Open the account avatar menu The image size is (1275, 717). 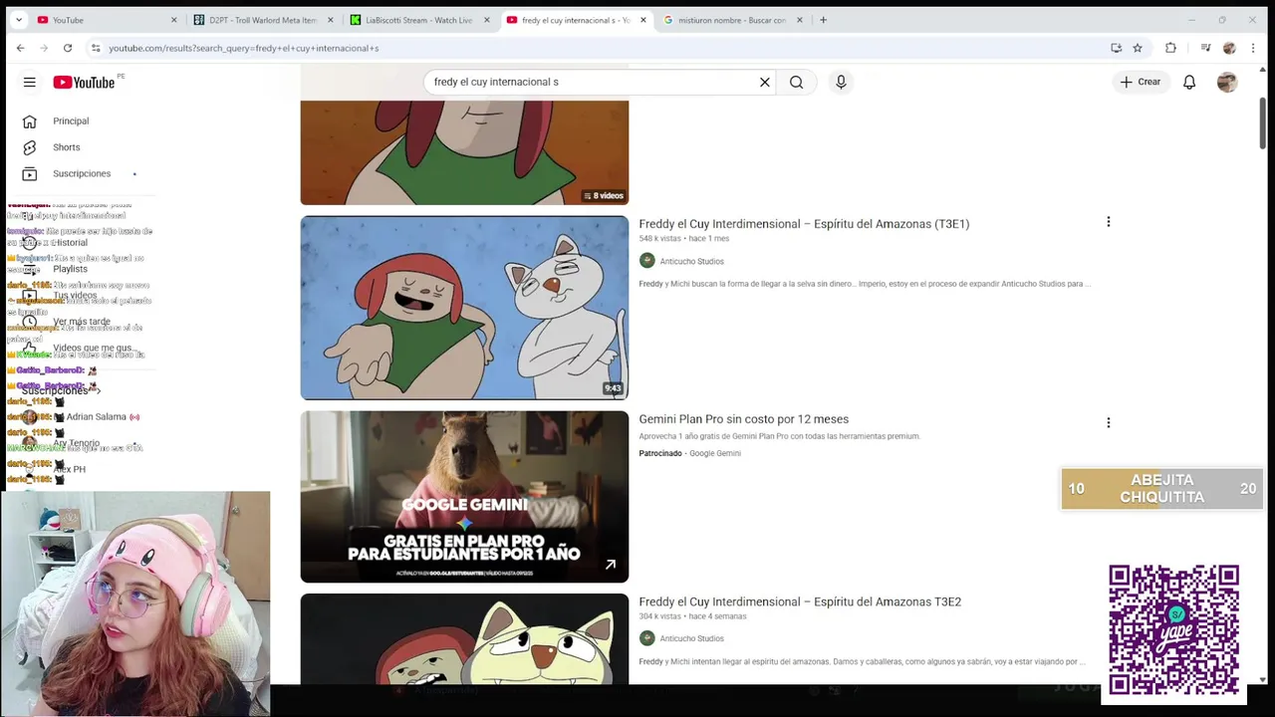[1227, 82]
